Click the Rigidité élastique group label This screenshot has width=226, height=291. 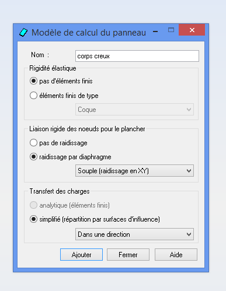pyautogui.click(x=53, y=68)
